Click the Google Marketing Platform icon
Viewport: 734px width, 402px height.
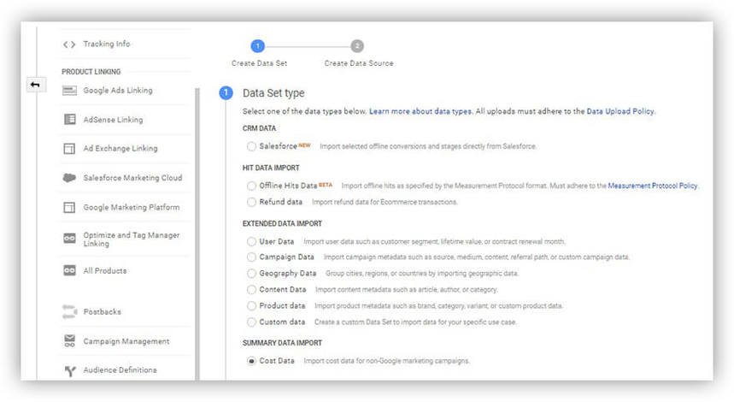pyautogui.click(x=69, y=208)
